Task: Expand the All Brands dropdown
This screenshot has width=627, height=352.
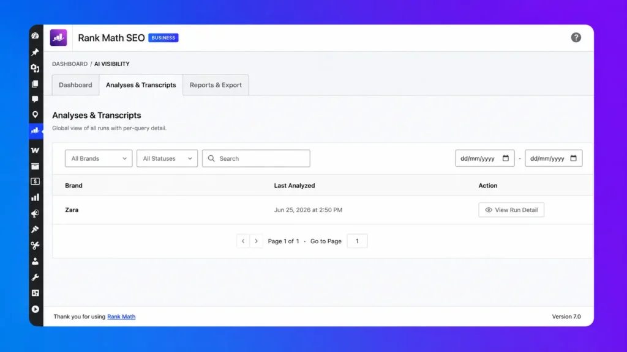Action: click(x=99, y=158)
